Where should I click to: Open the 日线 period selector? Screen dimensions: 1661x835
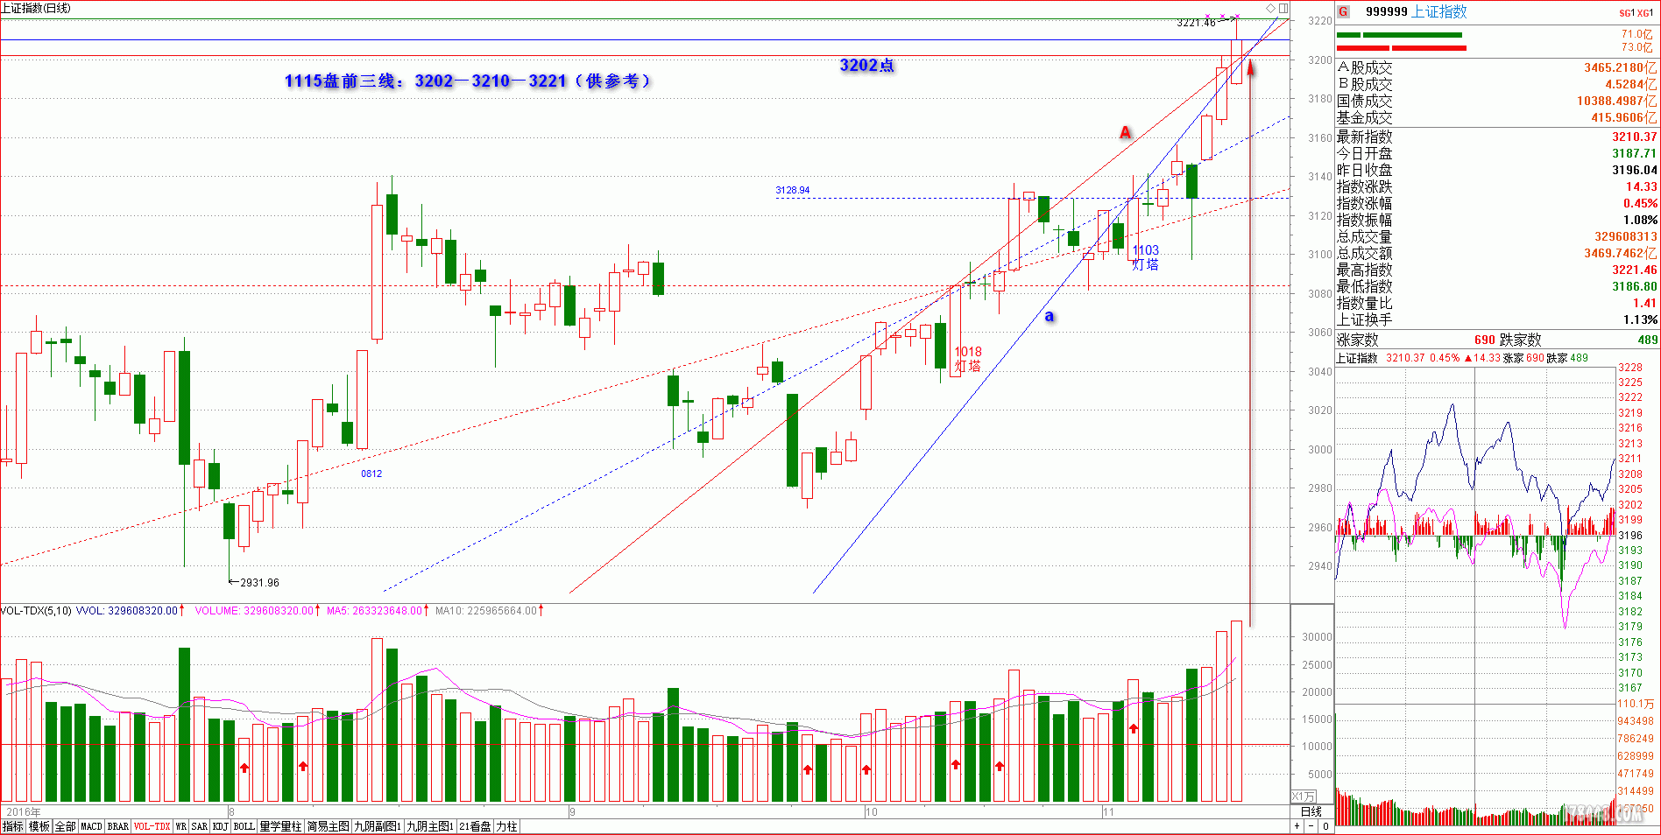pos(1311,812)
